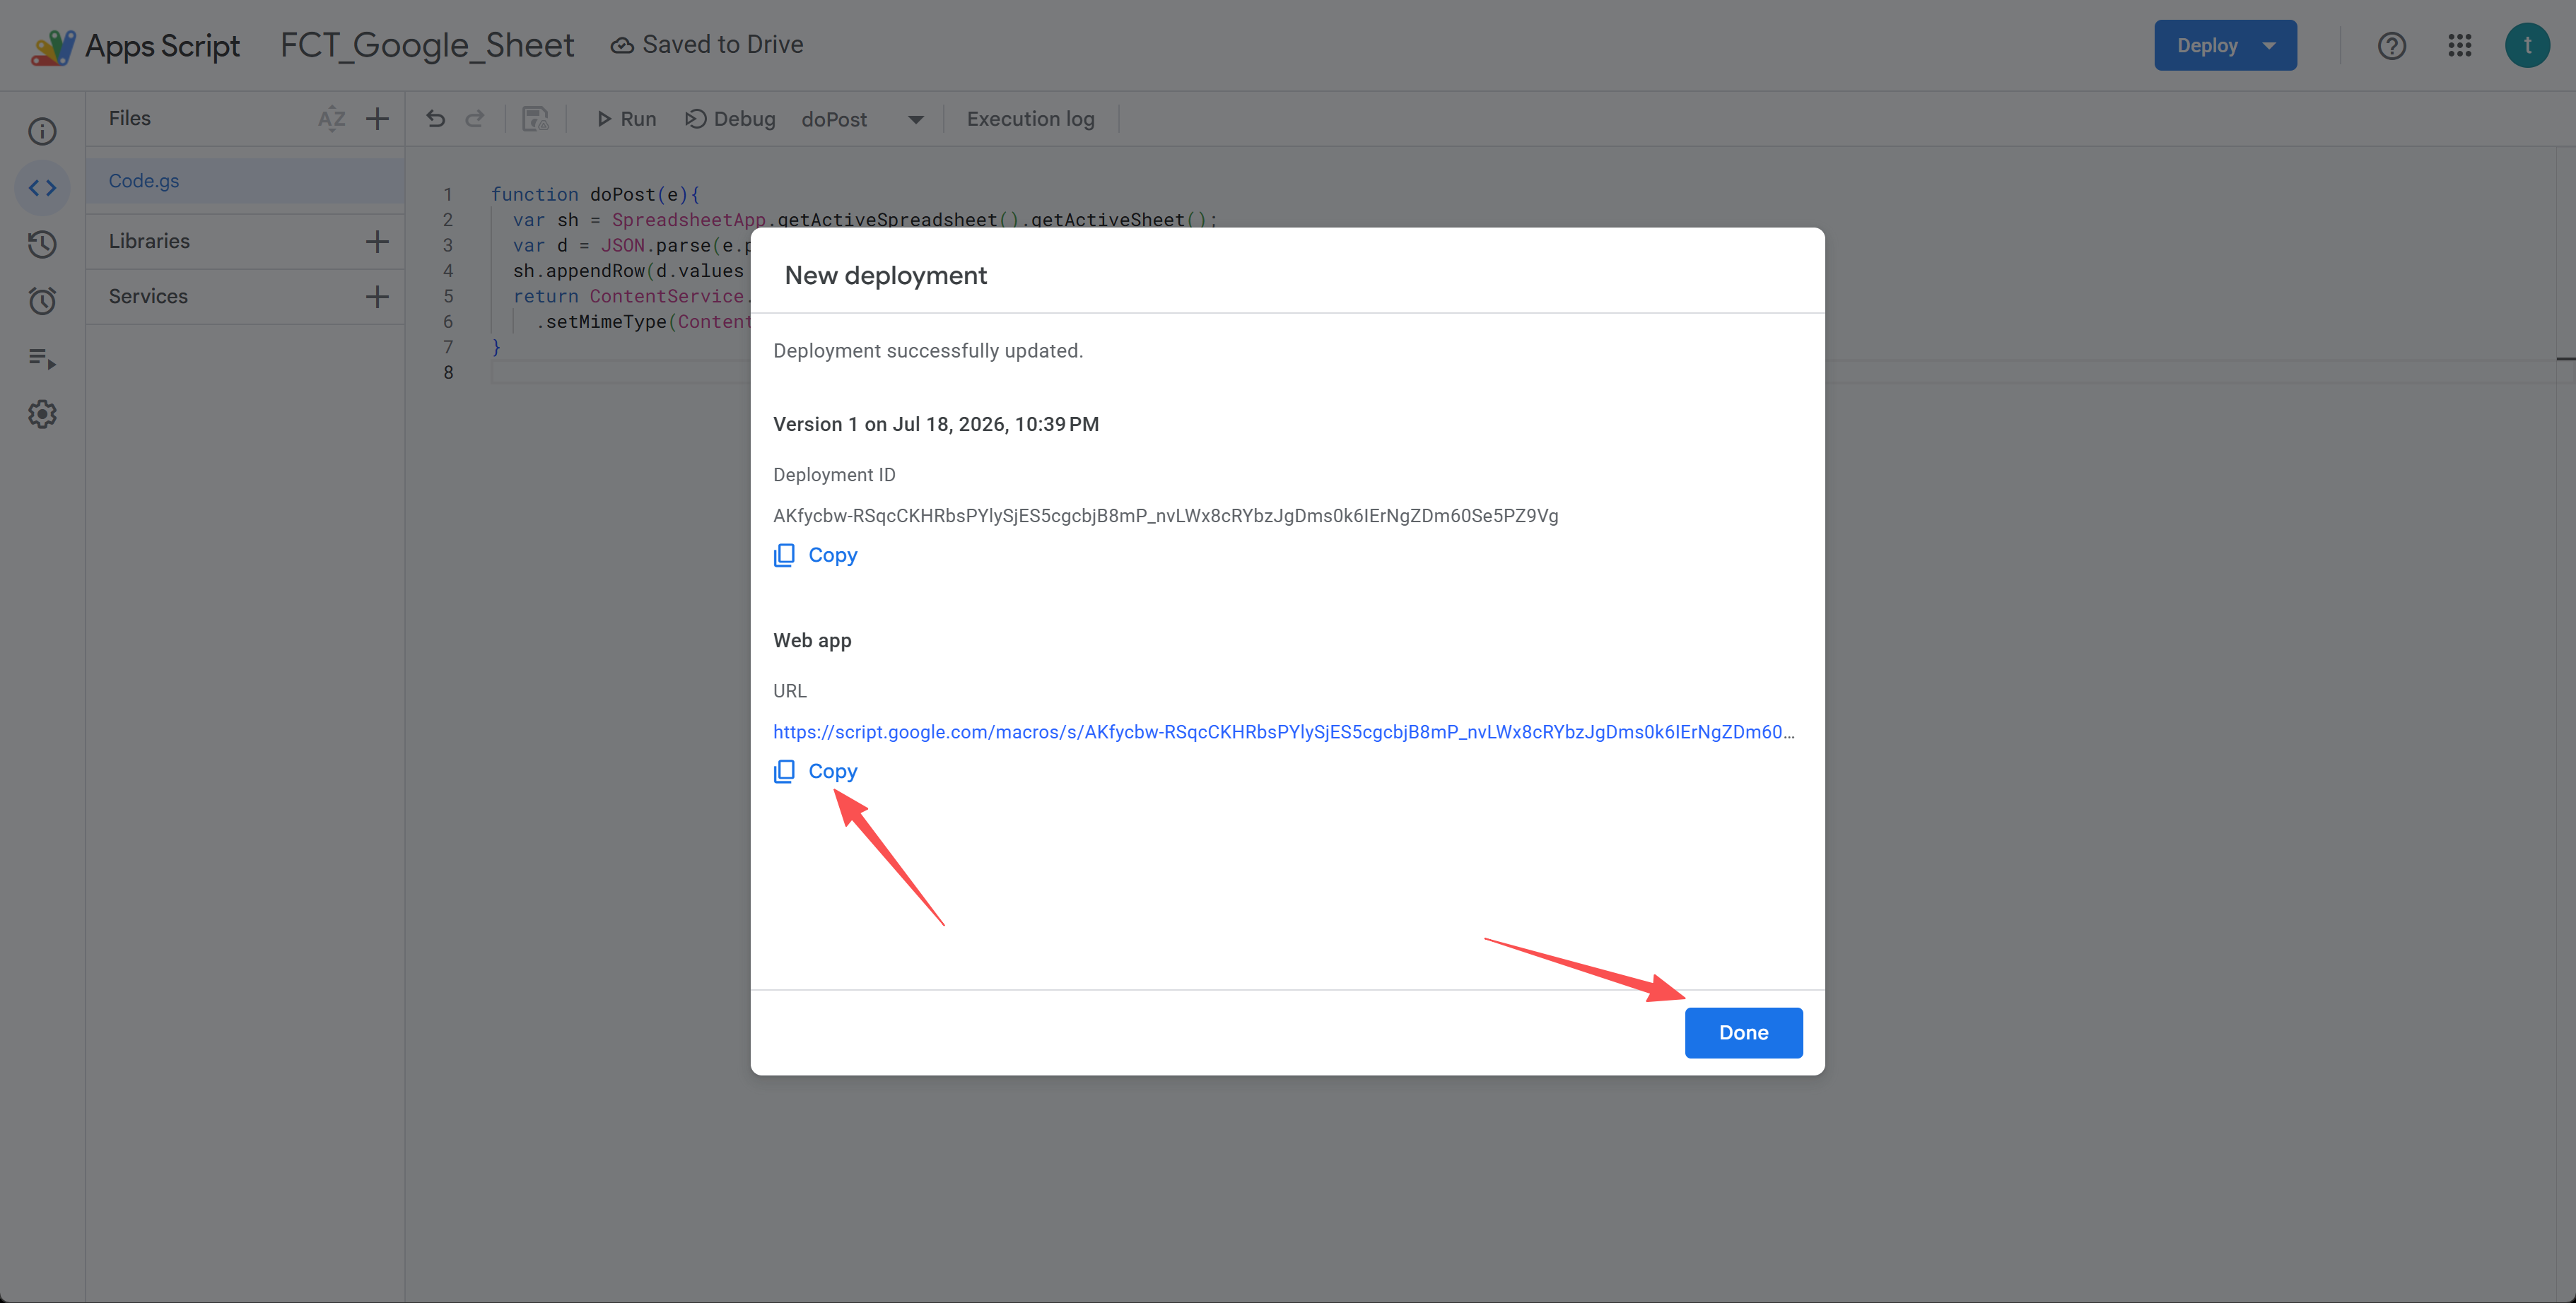This screenshot has height=1303, width=2576.
Task: Click the New deployment dialog title
Action: point(885,276)
